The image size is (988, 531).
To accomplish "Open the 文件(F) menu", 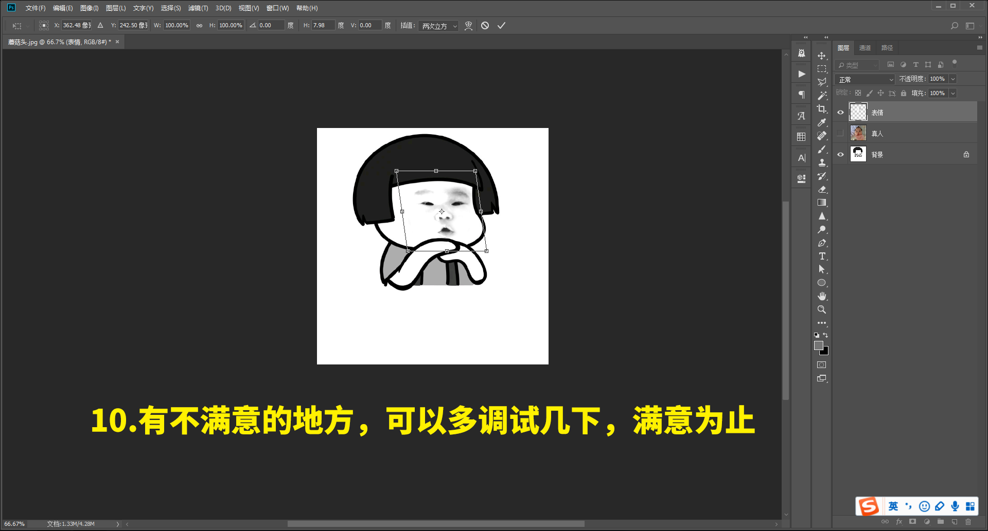I will [x=36, y=8].
